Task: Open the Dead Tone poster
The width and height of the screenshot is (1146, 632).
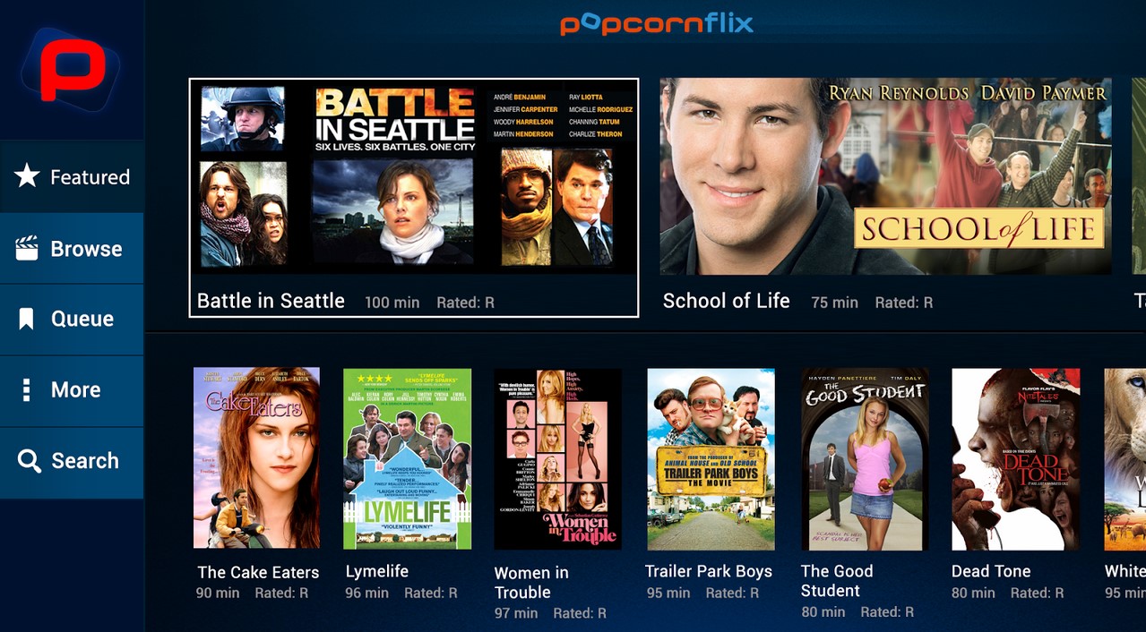Action: [x=1015, y=459]
